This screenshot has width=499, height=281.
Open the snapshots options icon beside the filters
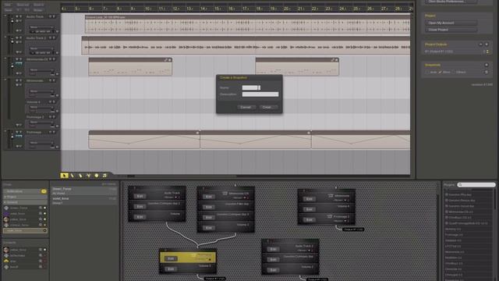pyautogui.click(x=487, y=73)
